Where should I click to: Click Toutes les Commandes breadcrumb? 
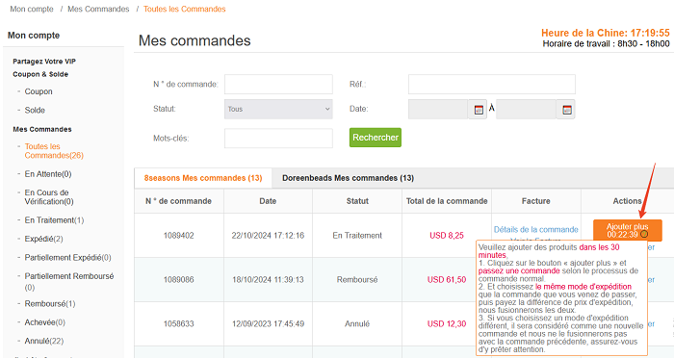coord(185,9)
